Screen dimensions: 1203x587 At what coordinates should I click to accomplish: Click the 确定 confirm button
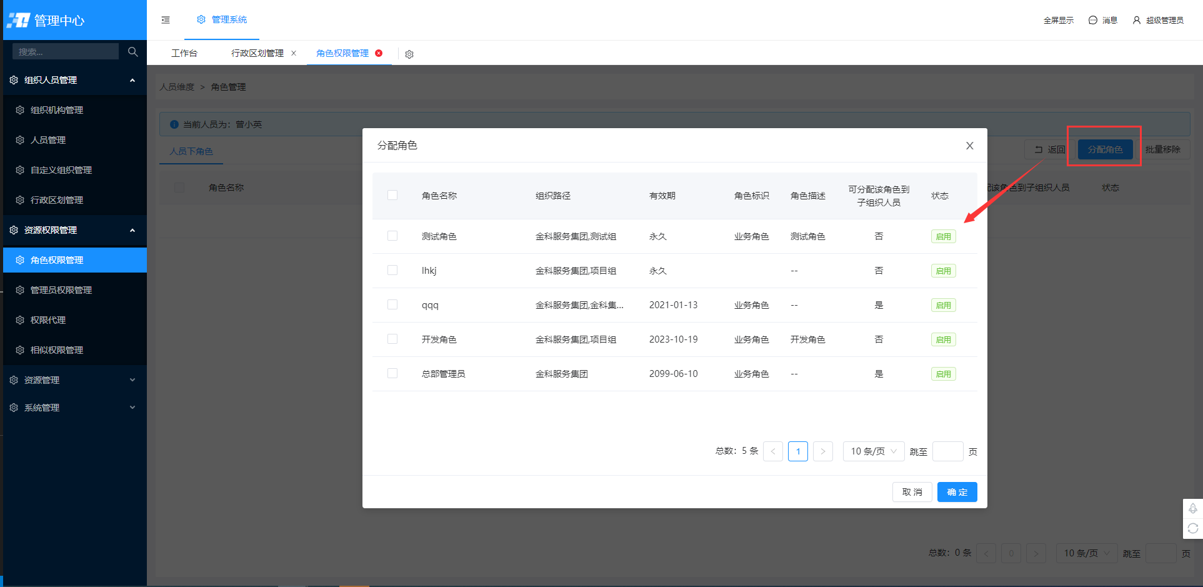(957, 492)
